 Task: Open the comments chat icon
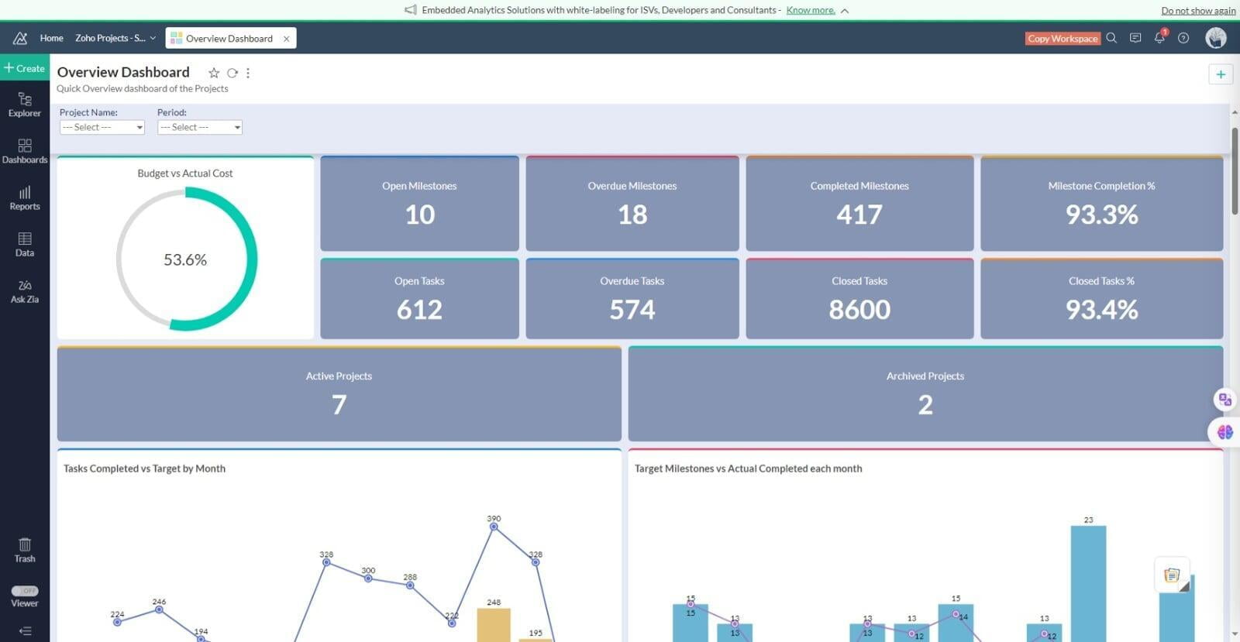point(1135,38)
